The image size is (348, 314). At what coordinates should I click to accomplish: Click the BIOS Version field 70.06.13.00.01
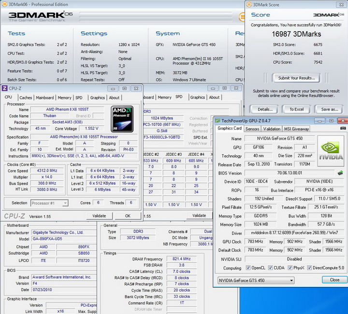point(290,173)
